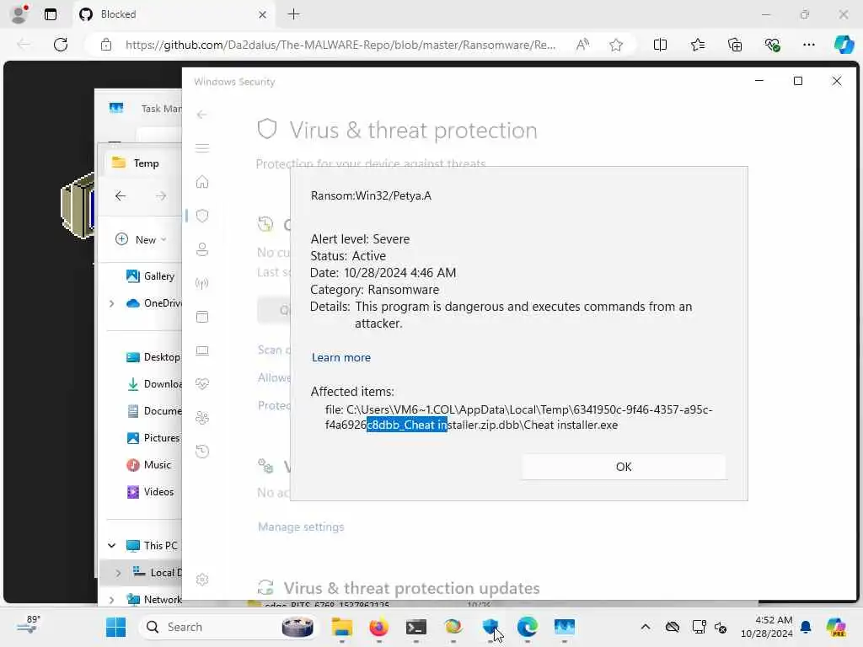
Task: Open File Explorer from taskbar
Action: click(x=342, y=627)
